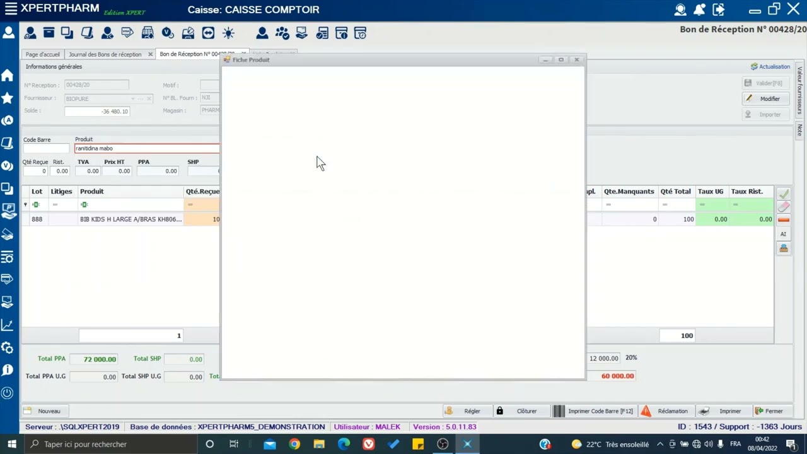This screenshot has height=454, width=807.
Task: Click the green checkmark icon beside grid
Action: (x=783, y=194)
